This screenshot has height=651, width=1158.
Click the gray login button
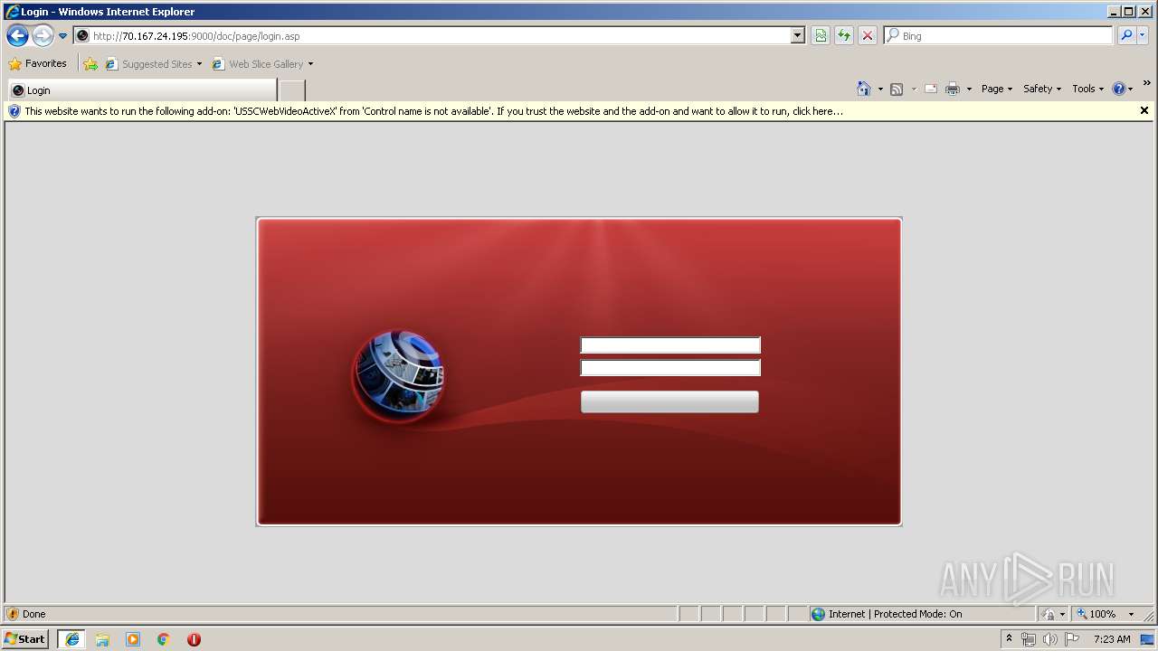[x=669, y=402]
